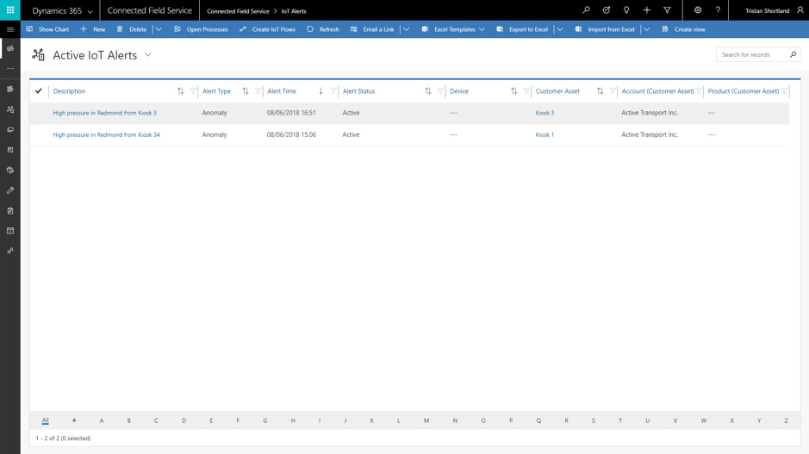Click the Account (Customer Asset) column header
809x454 pixels.
[x=658, y=90]
